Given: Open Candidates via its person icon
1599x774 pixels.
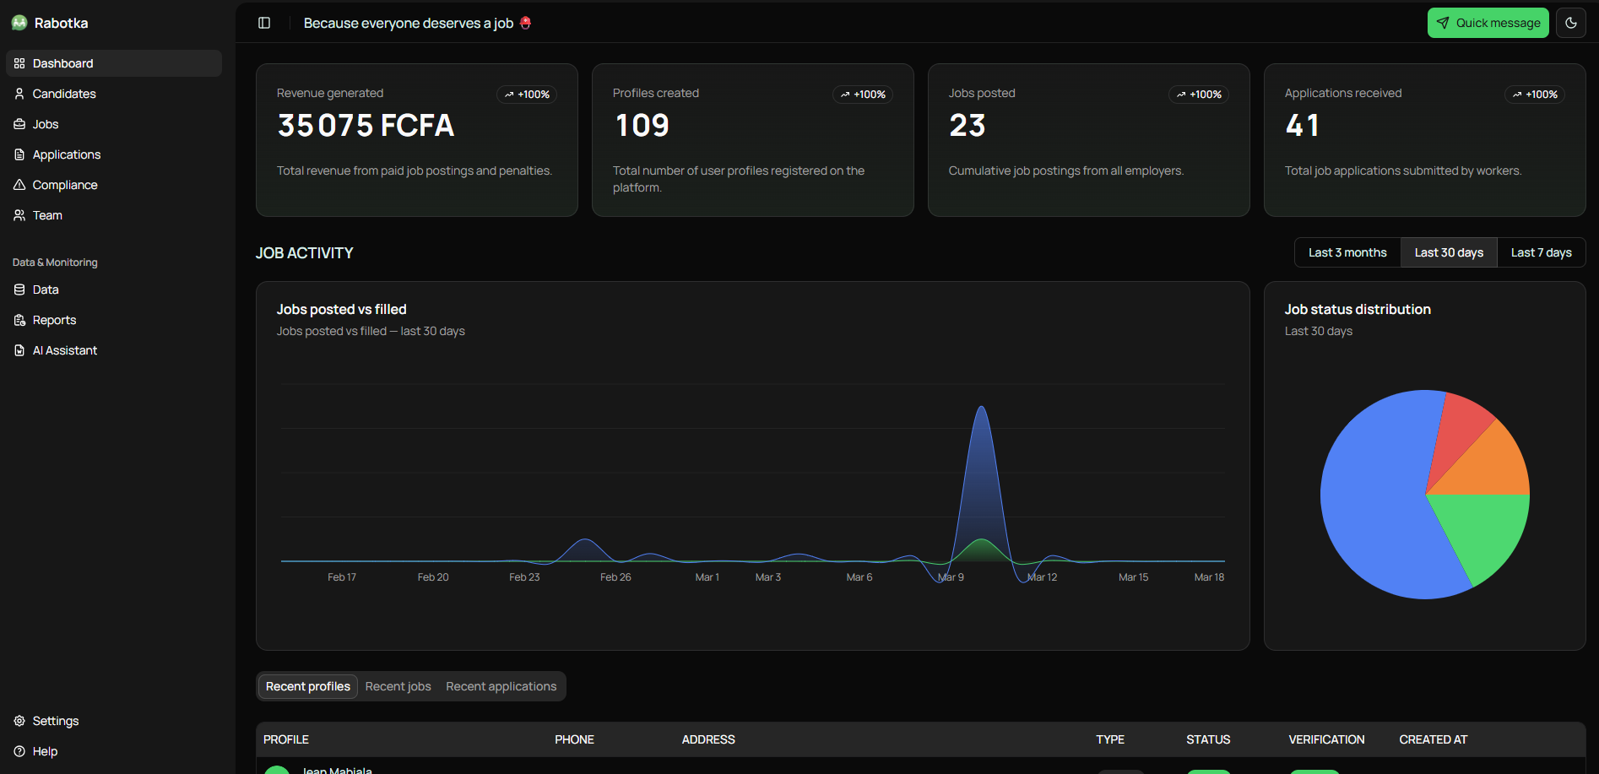Looking at the screenshot, I should click(19, 94).
